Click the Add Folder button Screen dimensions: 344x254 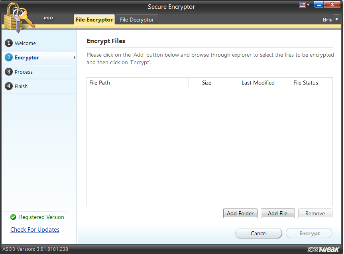(x=240, y=213)
